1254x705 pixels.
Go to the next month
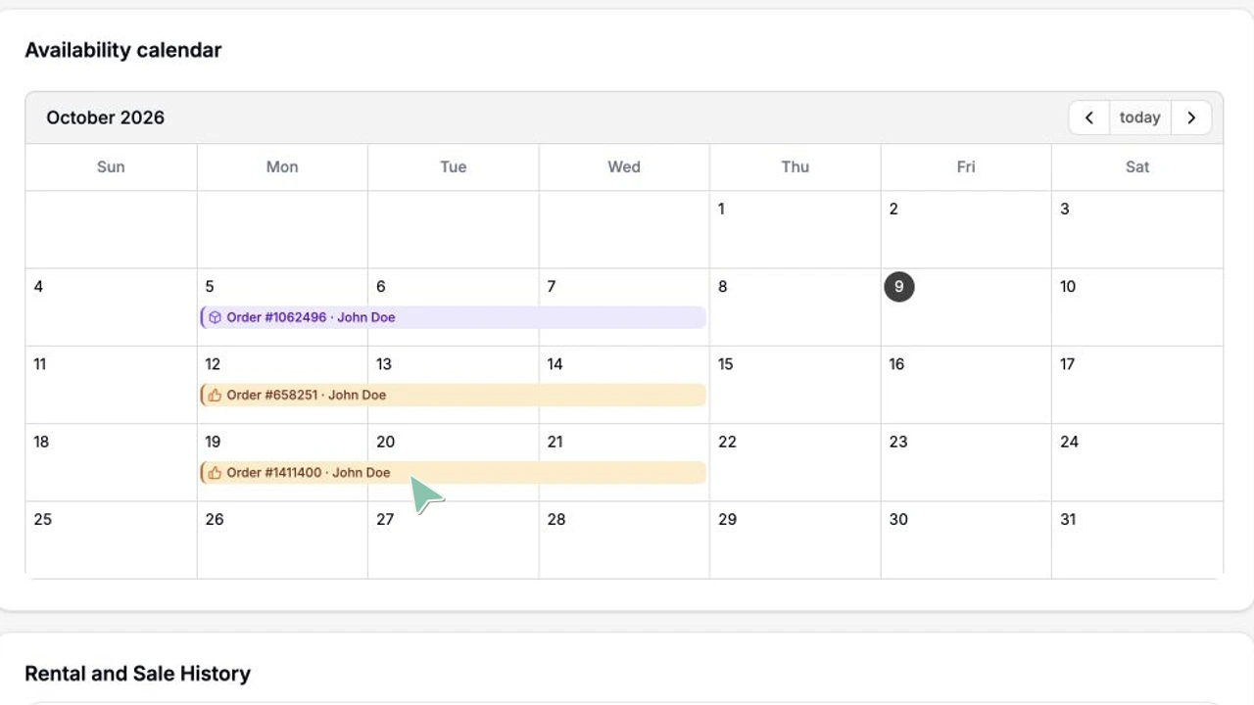pos(1191,117)
